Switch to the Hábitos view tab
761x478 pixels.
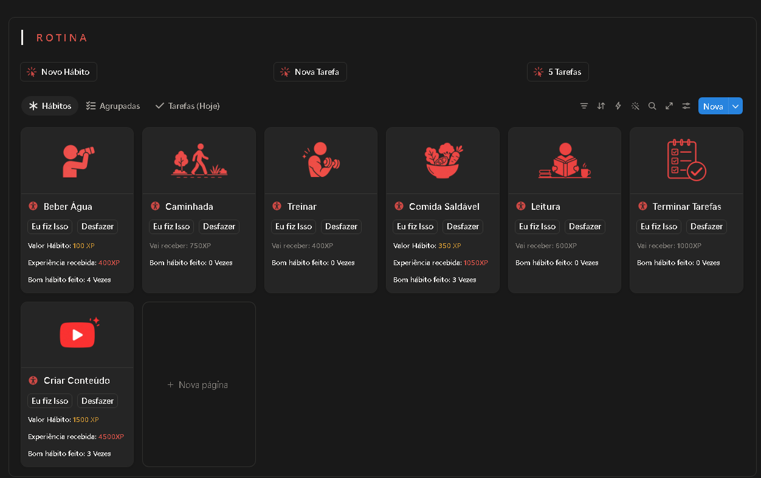50,106
